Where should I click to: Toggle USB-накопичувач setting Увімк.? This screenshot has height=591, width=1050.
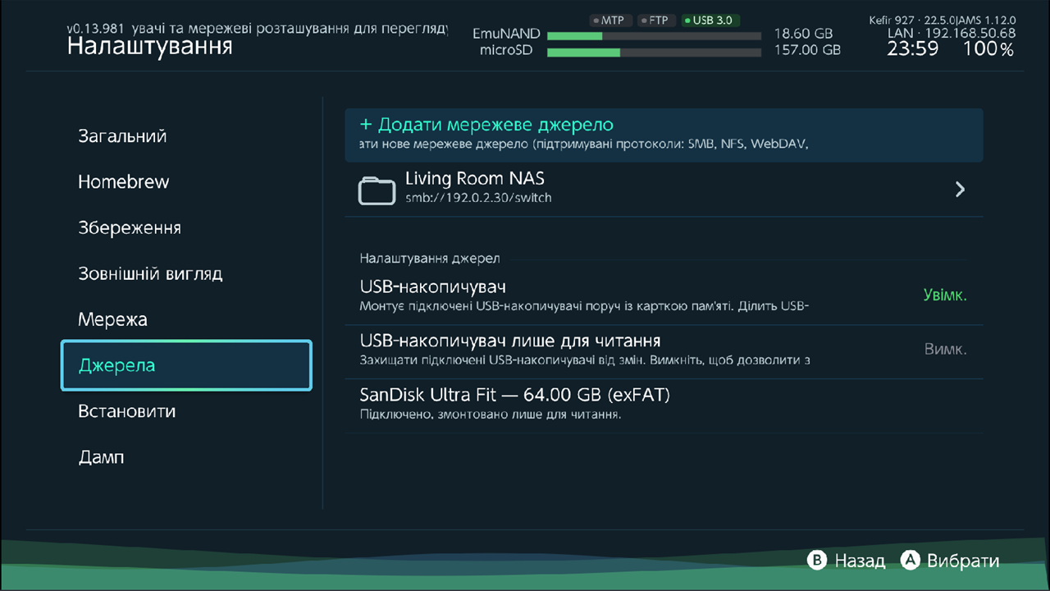[x=945, y=295]
